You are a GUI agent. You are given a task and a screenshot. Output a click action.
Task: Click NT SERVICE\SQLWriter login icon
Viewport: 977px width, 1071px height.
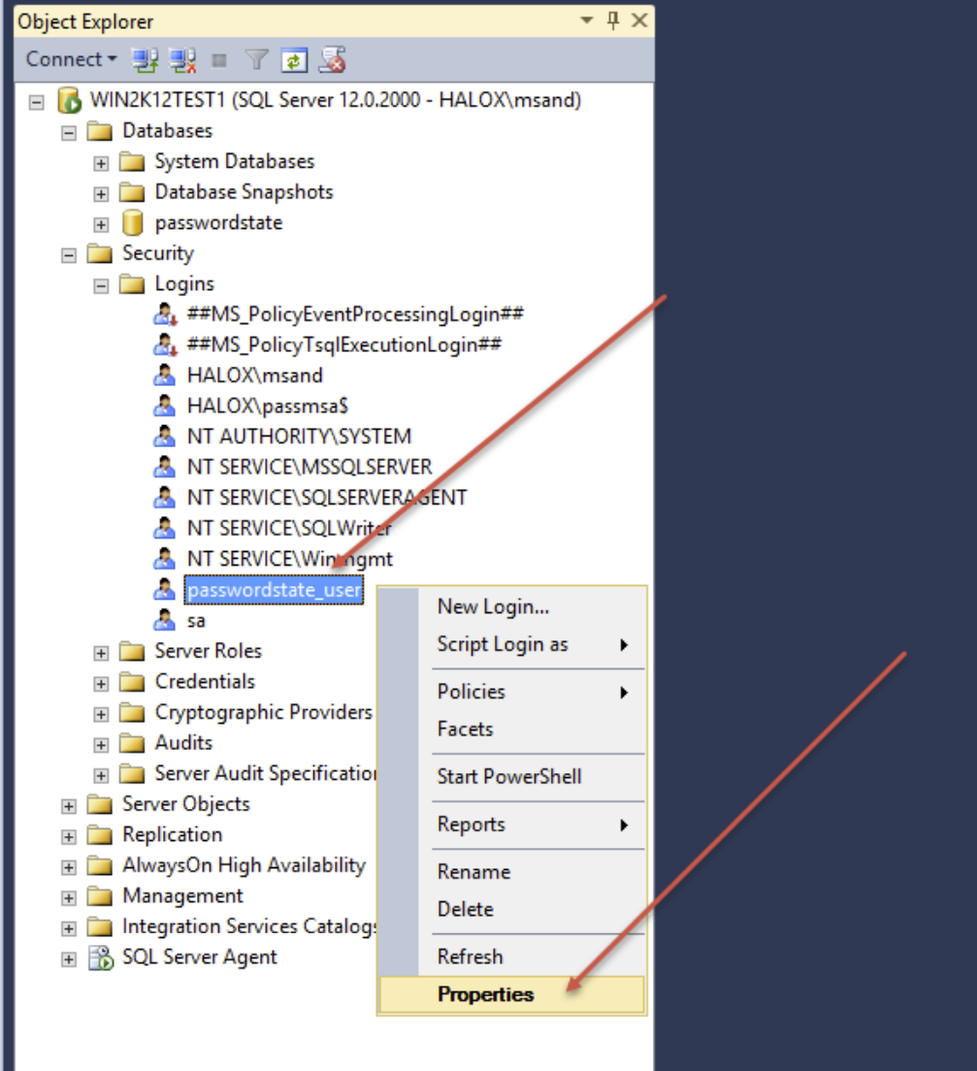click(164, 528)
